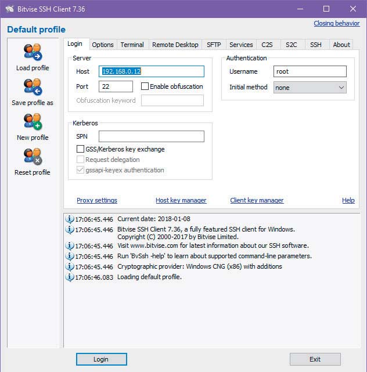Open Host key manager link
The image size is (367, 372).
(x=181, y=200)
